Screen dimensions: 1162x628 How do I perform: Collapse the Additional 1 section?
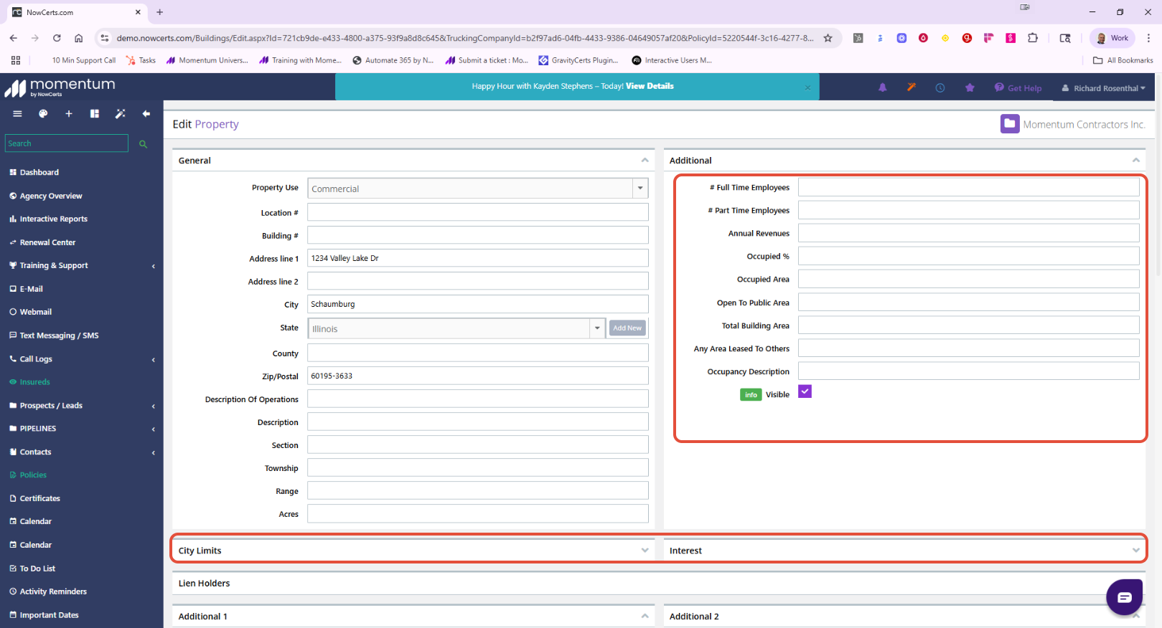point(645,617)
